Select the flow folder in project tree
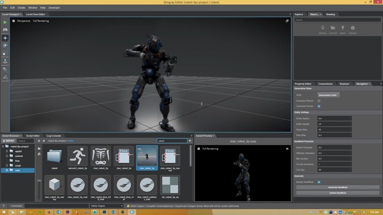 point(17,161)
